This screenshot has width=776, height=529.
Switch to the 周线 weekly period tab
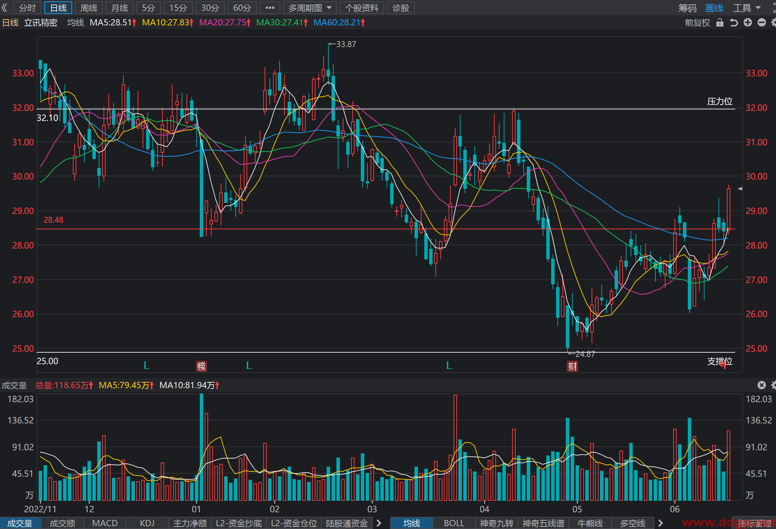tap(89, 8)
